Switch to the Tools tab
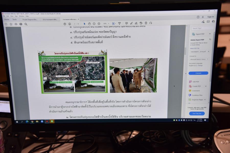This screenshot has height=153, width=230. [15, 19]
